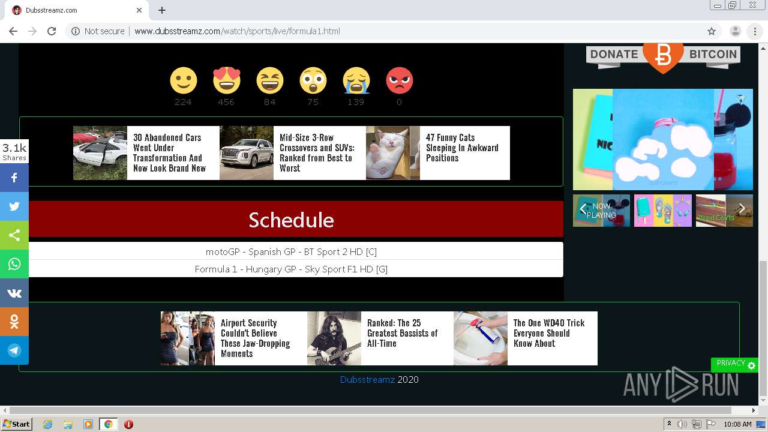
Task: Open the green Privacy settings button
Action: [734, 364]
